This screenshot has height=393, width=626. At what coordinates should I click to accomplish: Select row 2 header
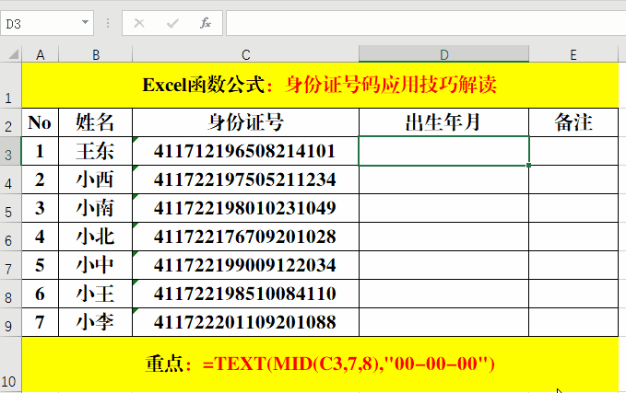pyautogui.click(x=10, y=122)
